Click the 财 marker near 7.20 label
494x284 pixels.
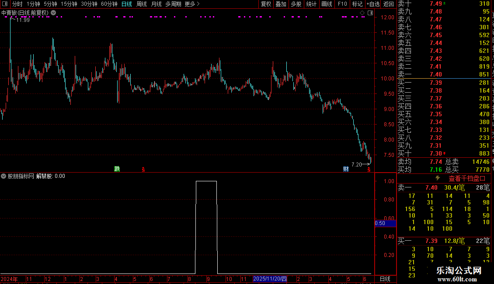[346, 169]
